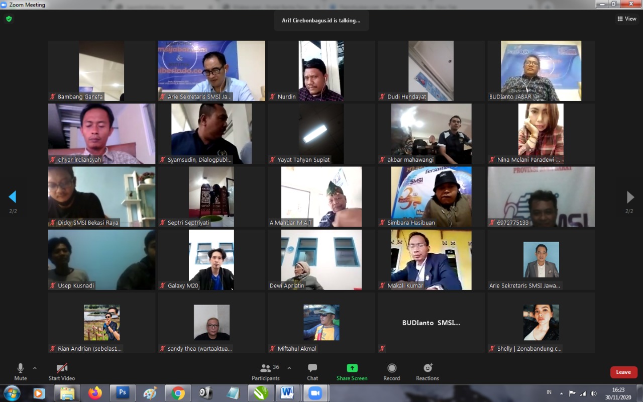
Task: Select Rian Andrian's profile picture tile
Action: click(101, 323)
